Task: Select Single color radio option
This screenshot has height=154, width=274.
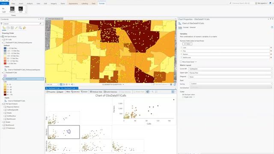Action: [x=183, y=97]
